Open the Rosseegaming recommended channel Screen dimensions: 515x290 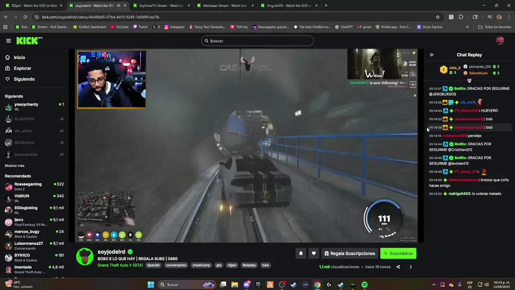pos(34,186)
